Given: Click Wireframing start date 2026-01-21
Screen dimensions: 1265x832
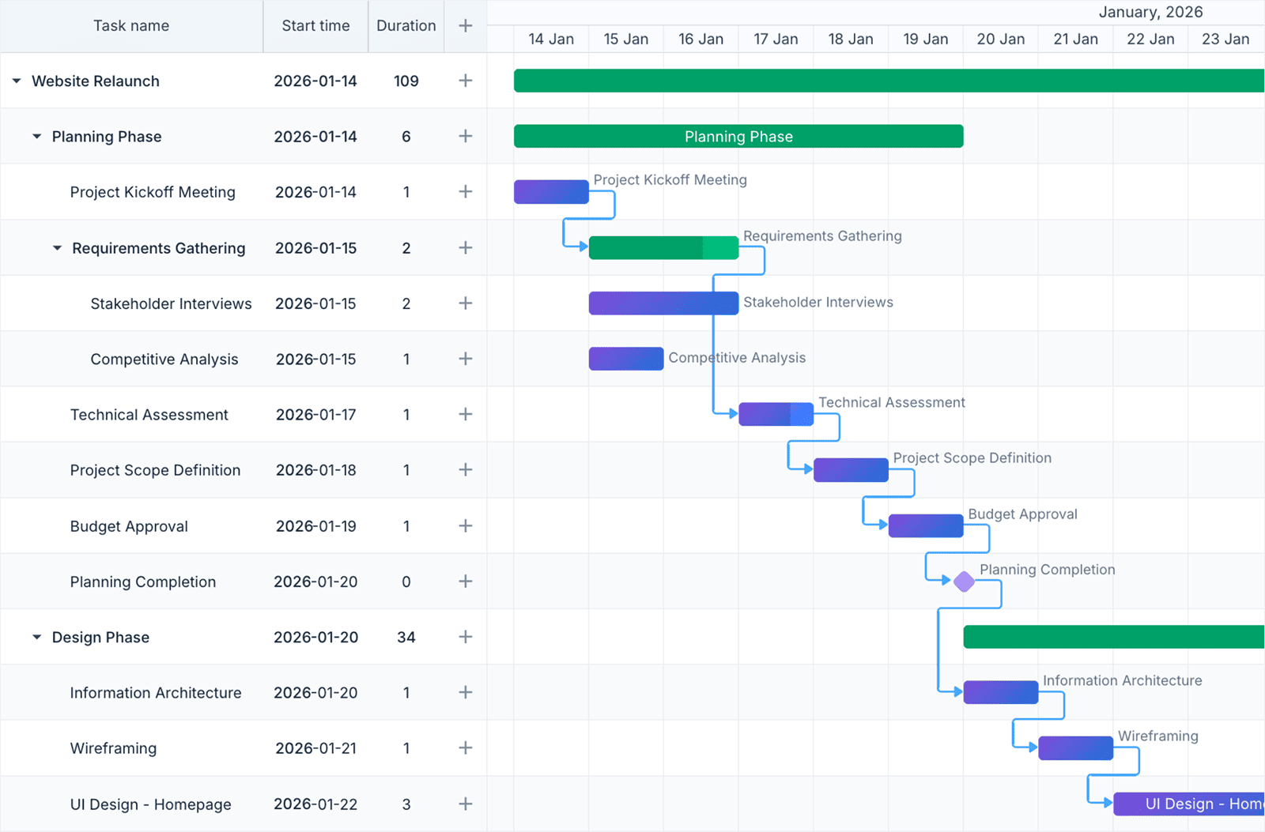Looking at the screenshot, I should pos(315,747).
